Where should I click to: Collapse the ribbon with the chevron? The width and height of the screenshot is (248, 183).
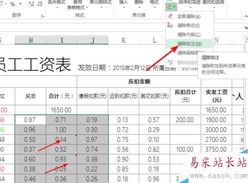coord(246,16)
